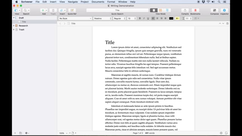
Task: Toggle underline formatting
Action: pyautogui.click(x=148, y=19)
